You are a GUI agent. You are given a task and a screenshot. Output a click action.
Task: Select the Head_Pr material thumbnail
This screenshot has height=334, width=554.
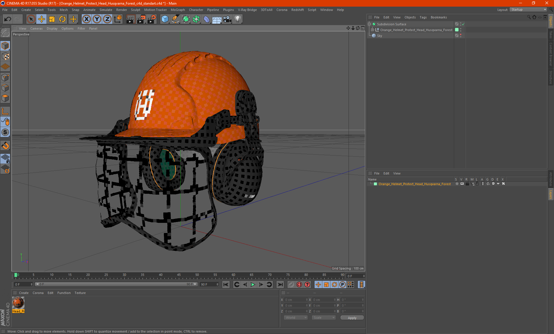(18, 303)
